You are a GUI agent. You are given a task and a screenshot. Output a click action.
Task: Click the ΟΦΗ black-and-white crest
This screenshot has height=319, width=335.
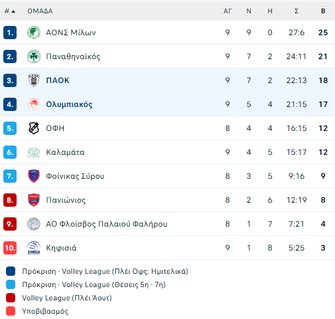click(x=34, y=128)
